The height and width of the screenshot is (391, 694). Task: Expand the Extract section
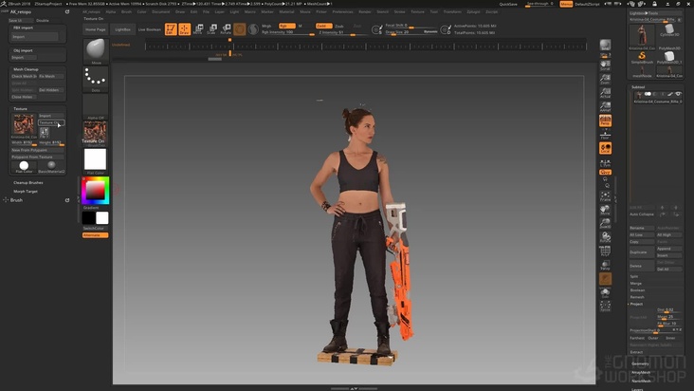point(636,352)
